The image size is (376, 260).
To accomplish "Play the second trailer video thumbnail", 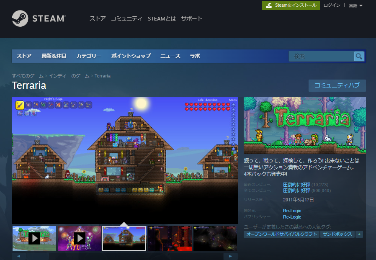I will coord(79,238).
